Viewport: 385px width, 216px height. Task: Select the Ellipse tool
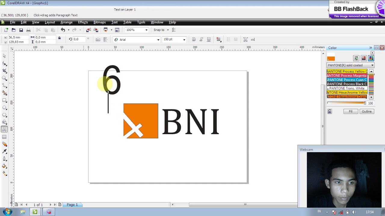4,107
